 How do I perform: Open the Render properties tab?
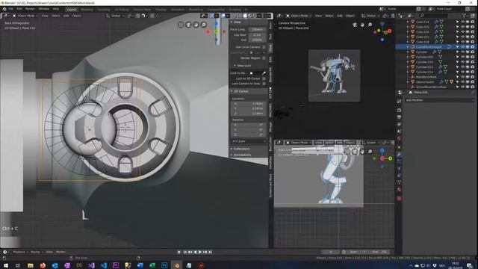tap(399, 110)
